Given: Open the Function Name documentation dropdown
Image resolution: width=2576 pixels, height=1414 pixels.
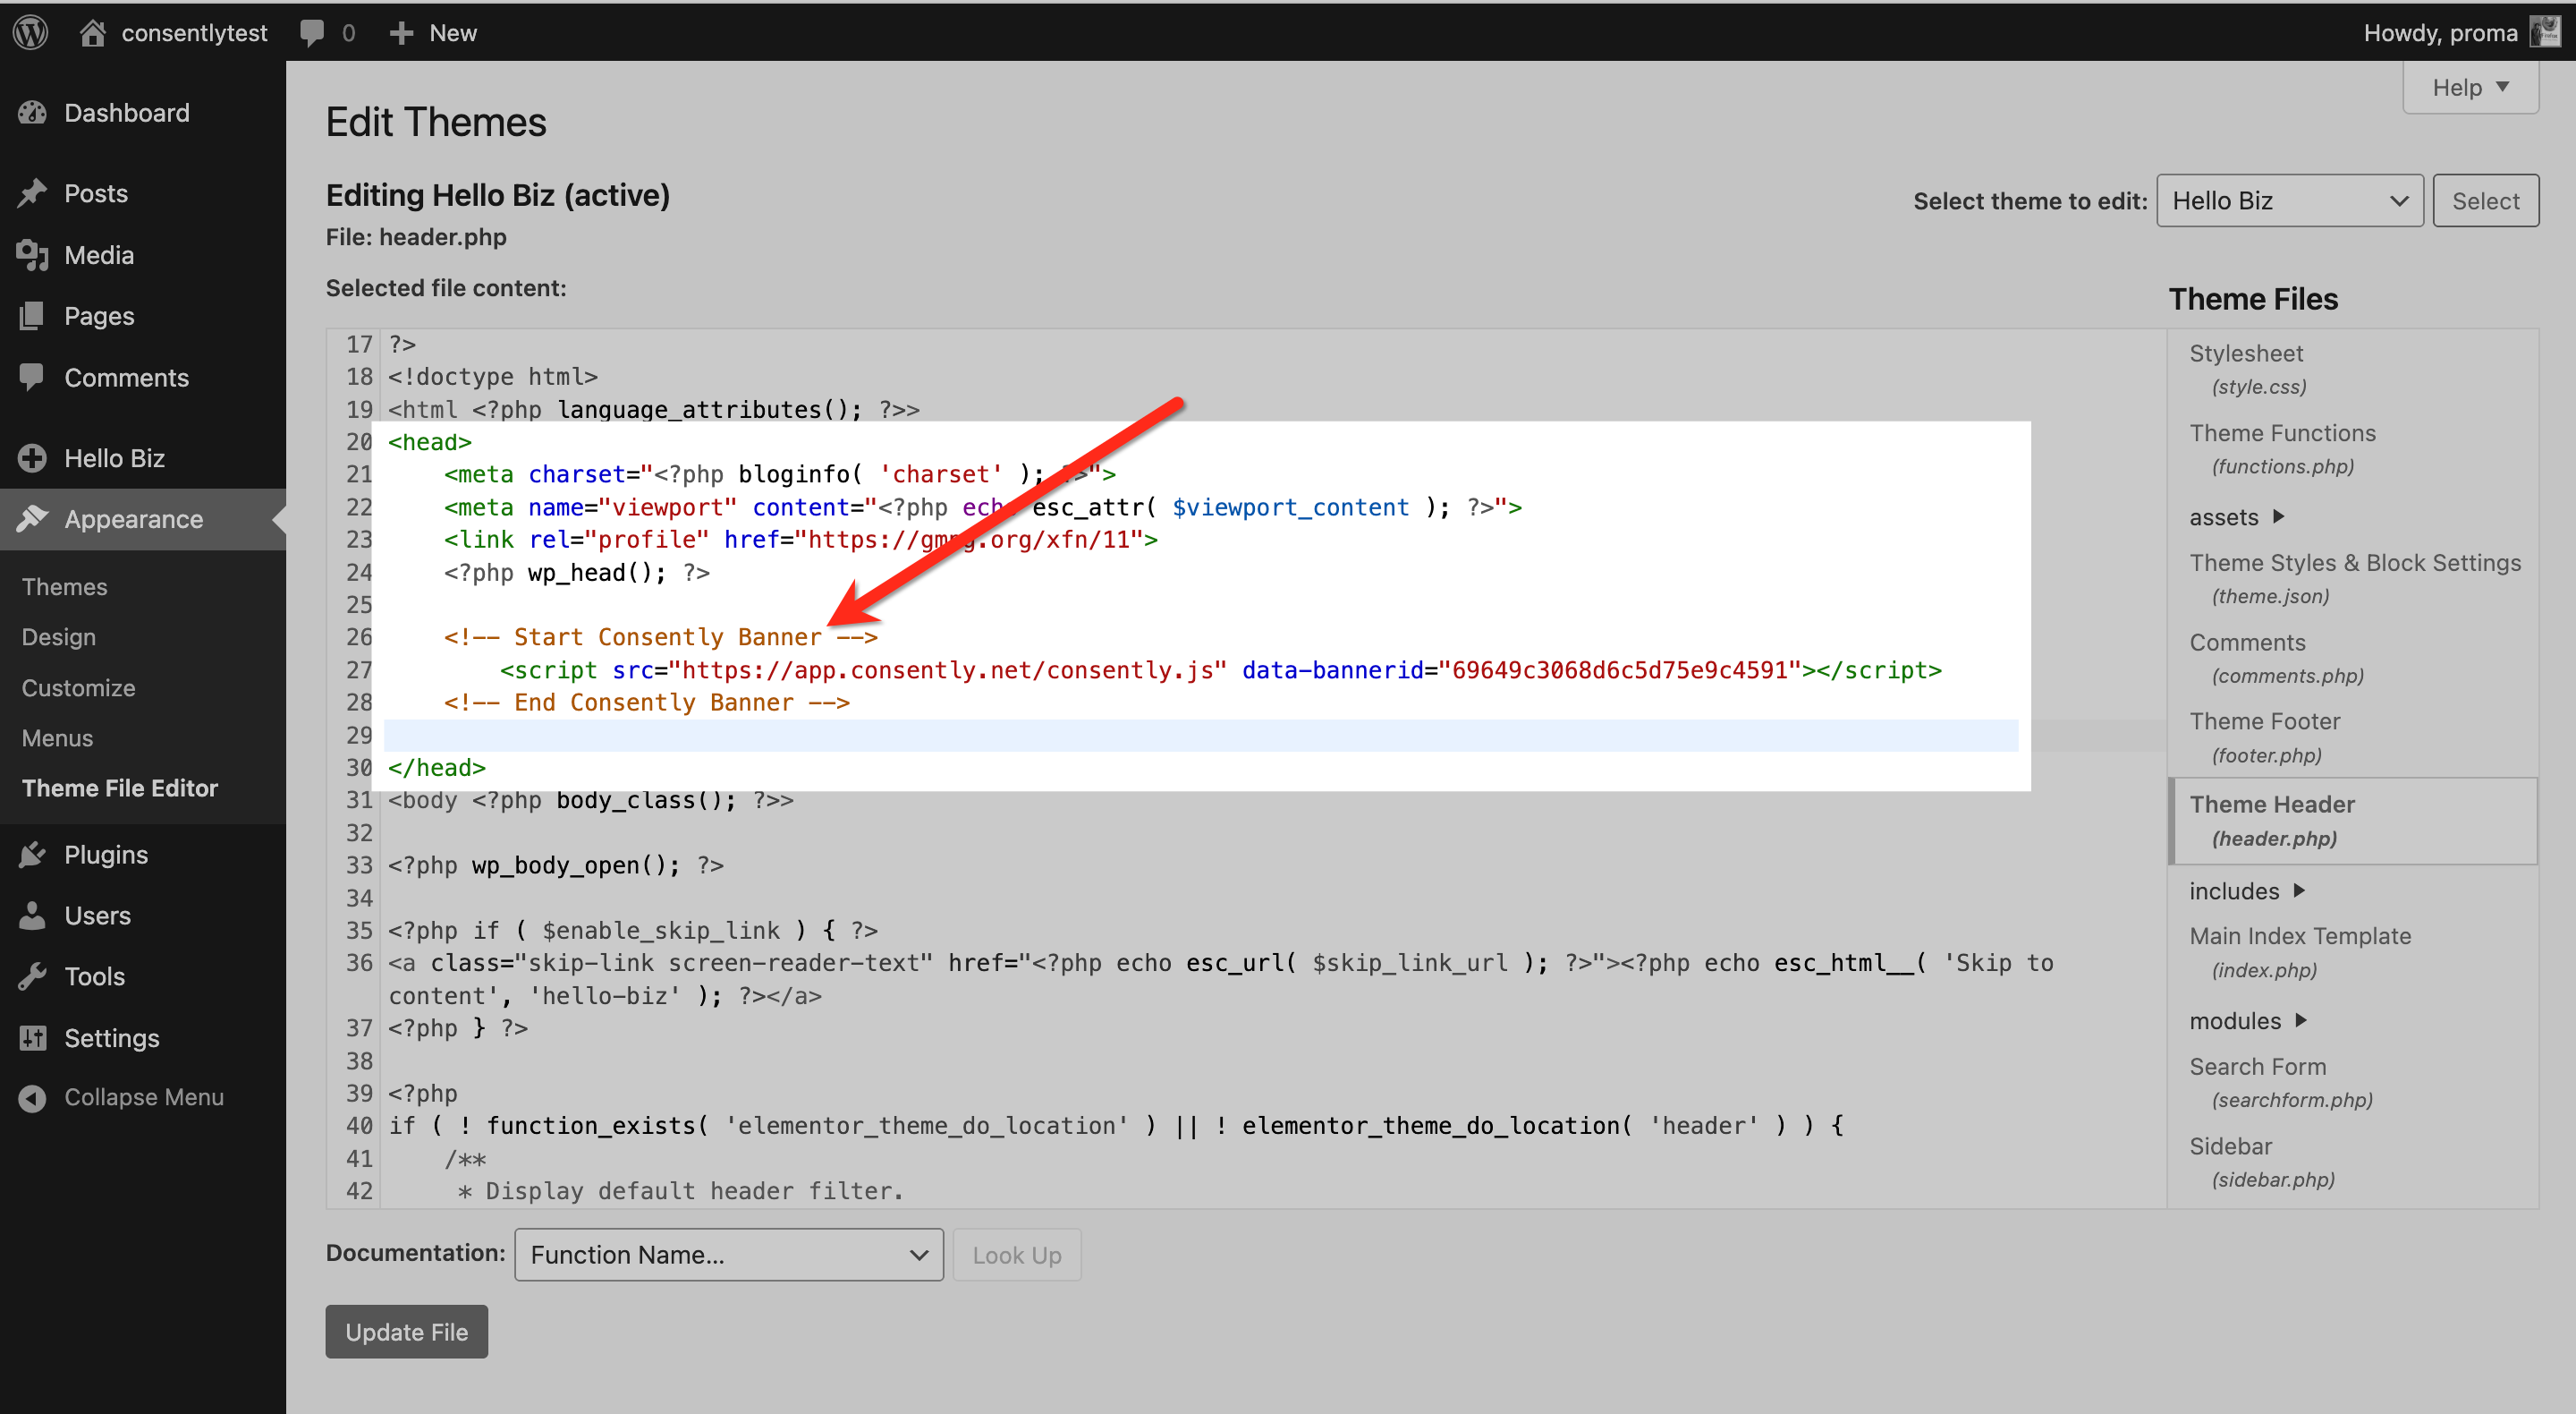Looking at the screenshot, I should tap(728, 1254).
